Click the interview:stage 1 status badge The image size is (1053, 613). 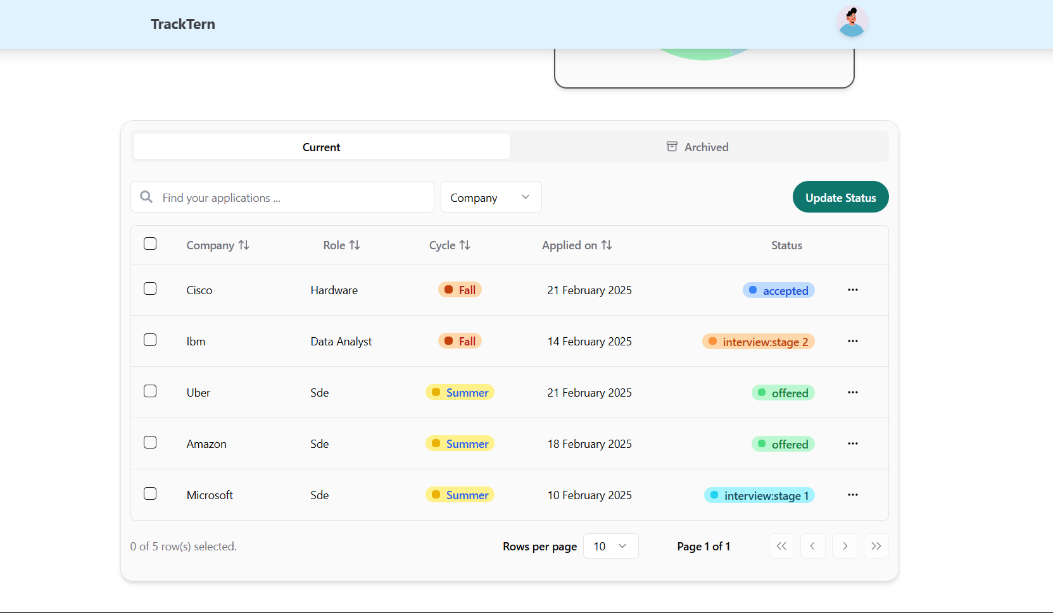point(759,495)
